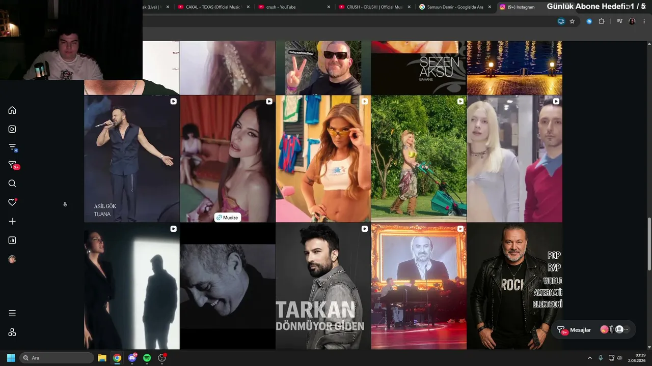Image resolution: width=652 pixels, height=366 pixels.
Task: Open the lawn mower reel thumbnail
Action: [419, 159]
